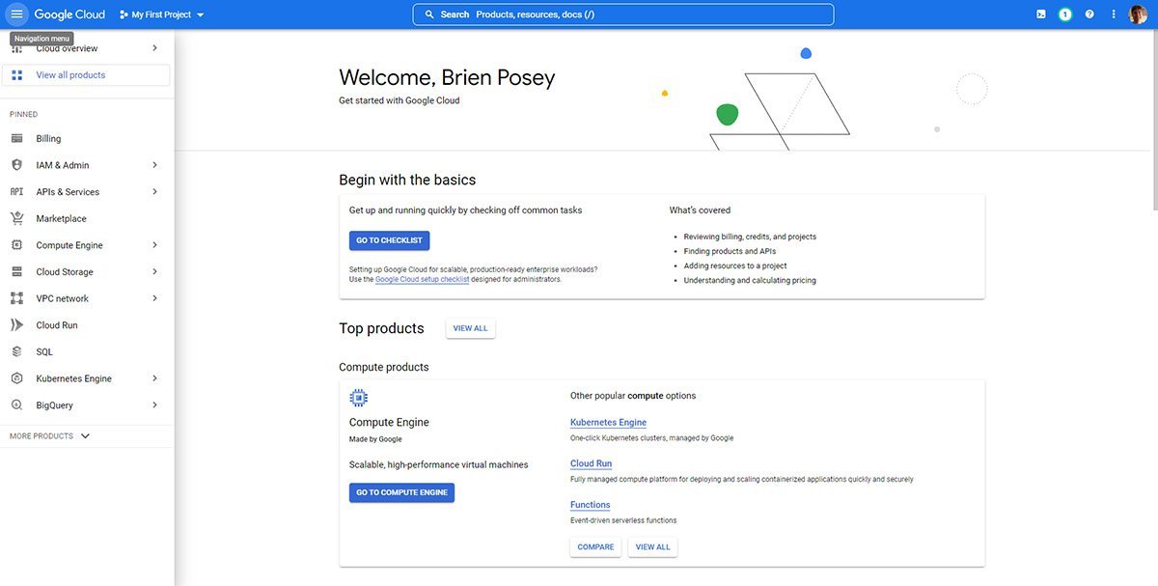Click the Welcome, Brien Posey heading

point(447,78)
